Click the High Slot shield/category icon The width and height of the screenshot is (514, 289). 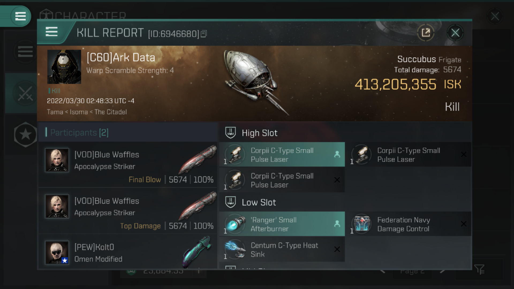(x=230, y=132)
